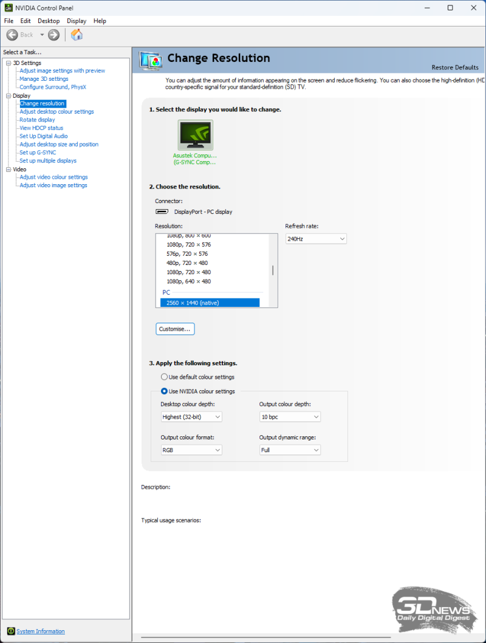Viewport: 486px width, 643px height.
Task: Open Configure Surround, PhysX
Action: click(x=53, y=87)
